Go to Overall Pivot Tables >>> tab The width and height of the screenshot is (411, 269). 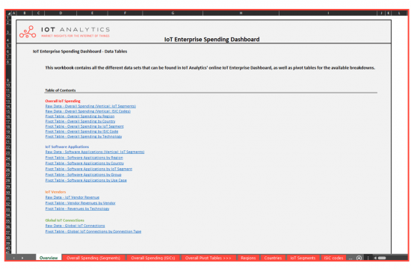(208, 258)
